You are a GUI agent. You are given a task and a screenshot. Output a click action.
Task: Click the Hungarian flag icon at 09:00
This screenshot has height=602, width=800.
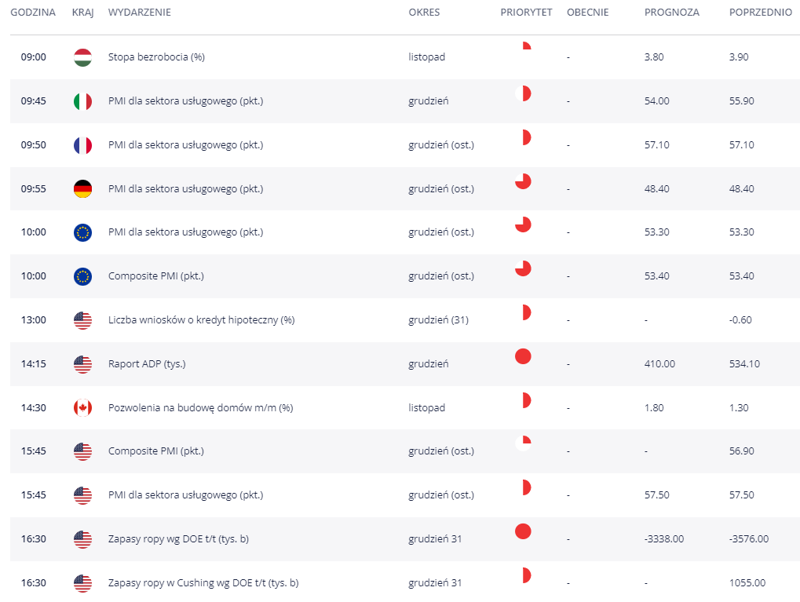click(x=82, y=57)
